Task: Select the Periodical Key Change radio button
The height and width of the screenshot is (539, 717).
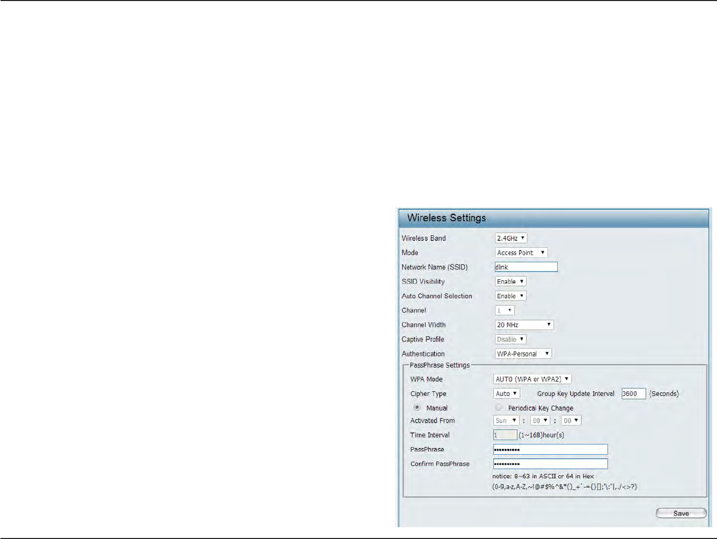Action: tap(499, 408)
